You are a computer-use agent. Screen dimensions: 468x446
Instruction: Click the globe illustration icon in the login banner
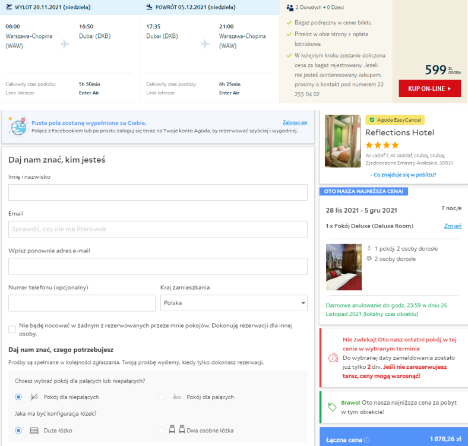18,126
